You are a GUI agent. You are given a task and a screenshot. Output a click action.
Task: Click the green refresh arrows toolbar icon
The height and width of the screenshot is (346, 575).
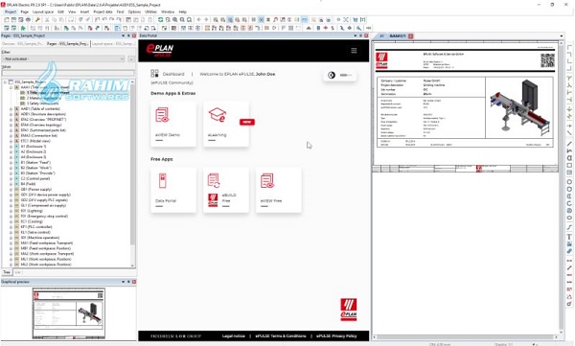160,19
